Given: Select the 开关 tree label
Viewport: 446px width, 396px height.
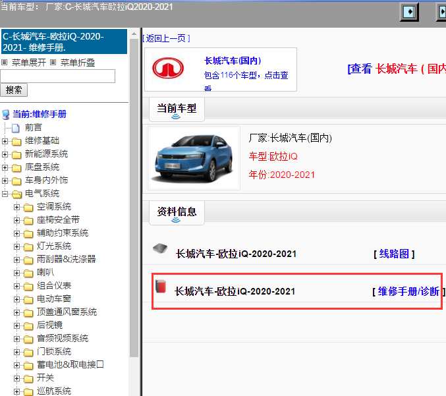Looking at the screenshot, I should click(x=45, y=378).
